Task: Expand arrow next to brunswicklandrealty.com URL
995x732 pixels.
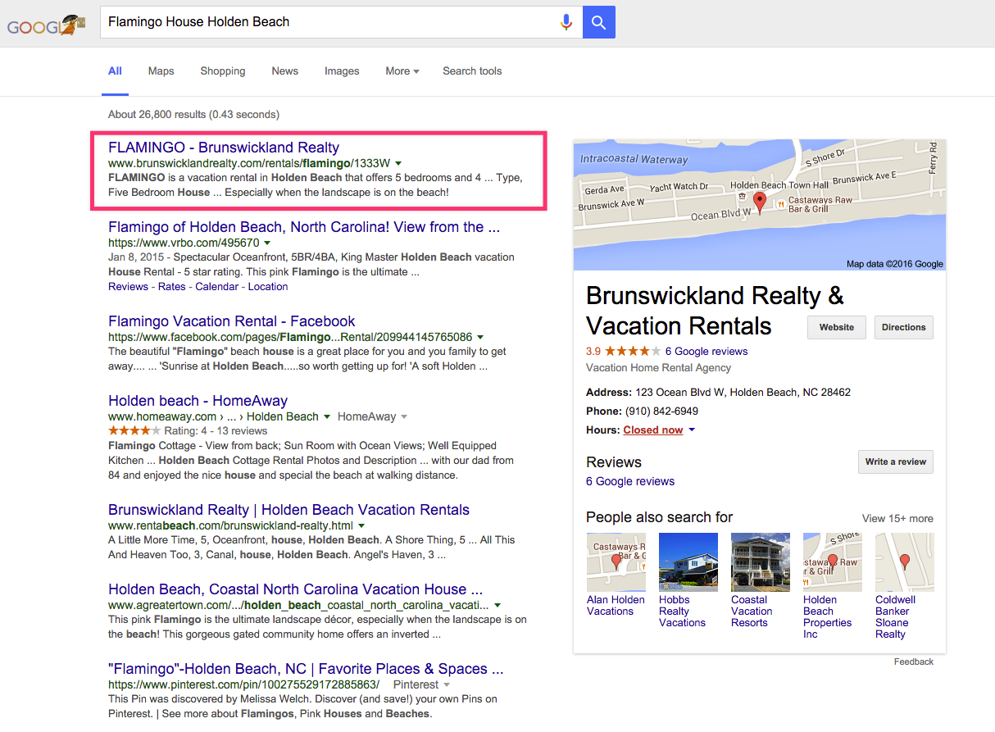Action: pyautogui.click(x=398, y=163)
